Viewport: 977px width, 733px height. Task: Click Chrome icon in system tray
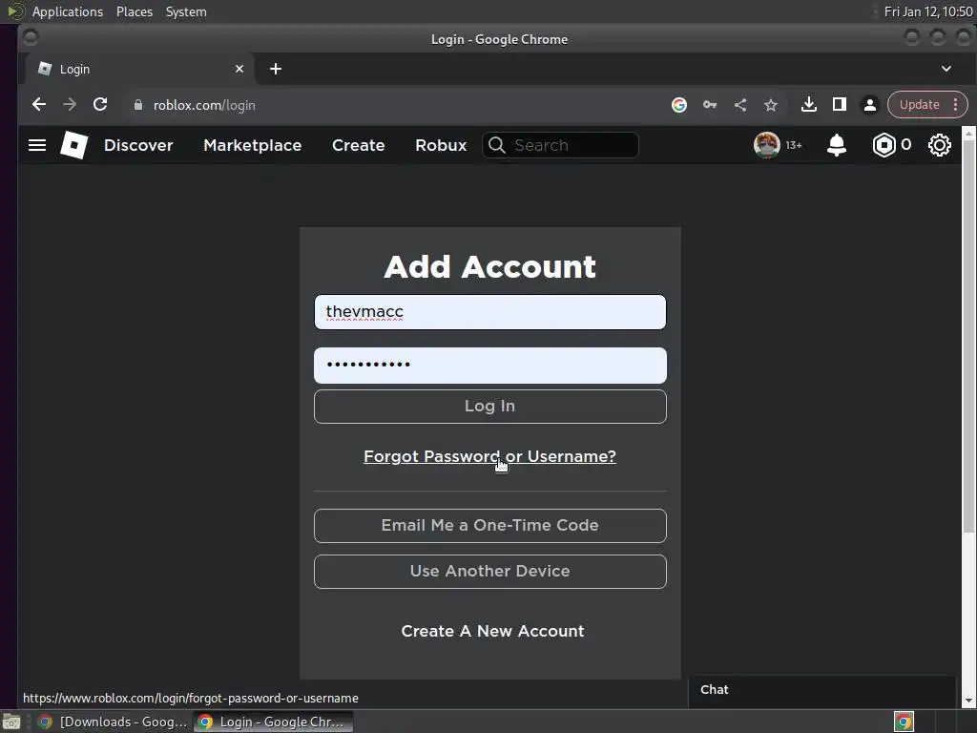[904, 722]
